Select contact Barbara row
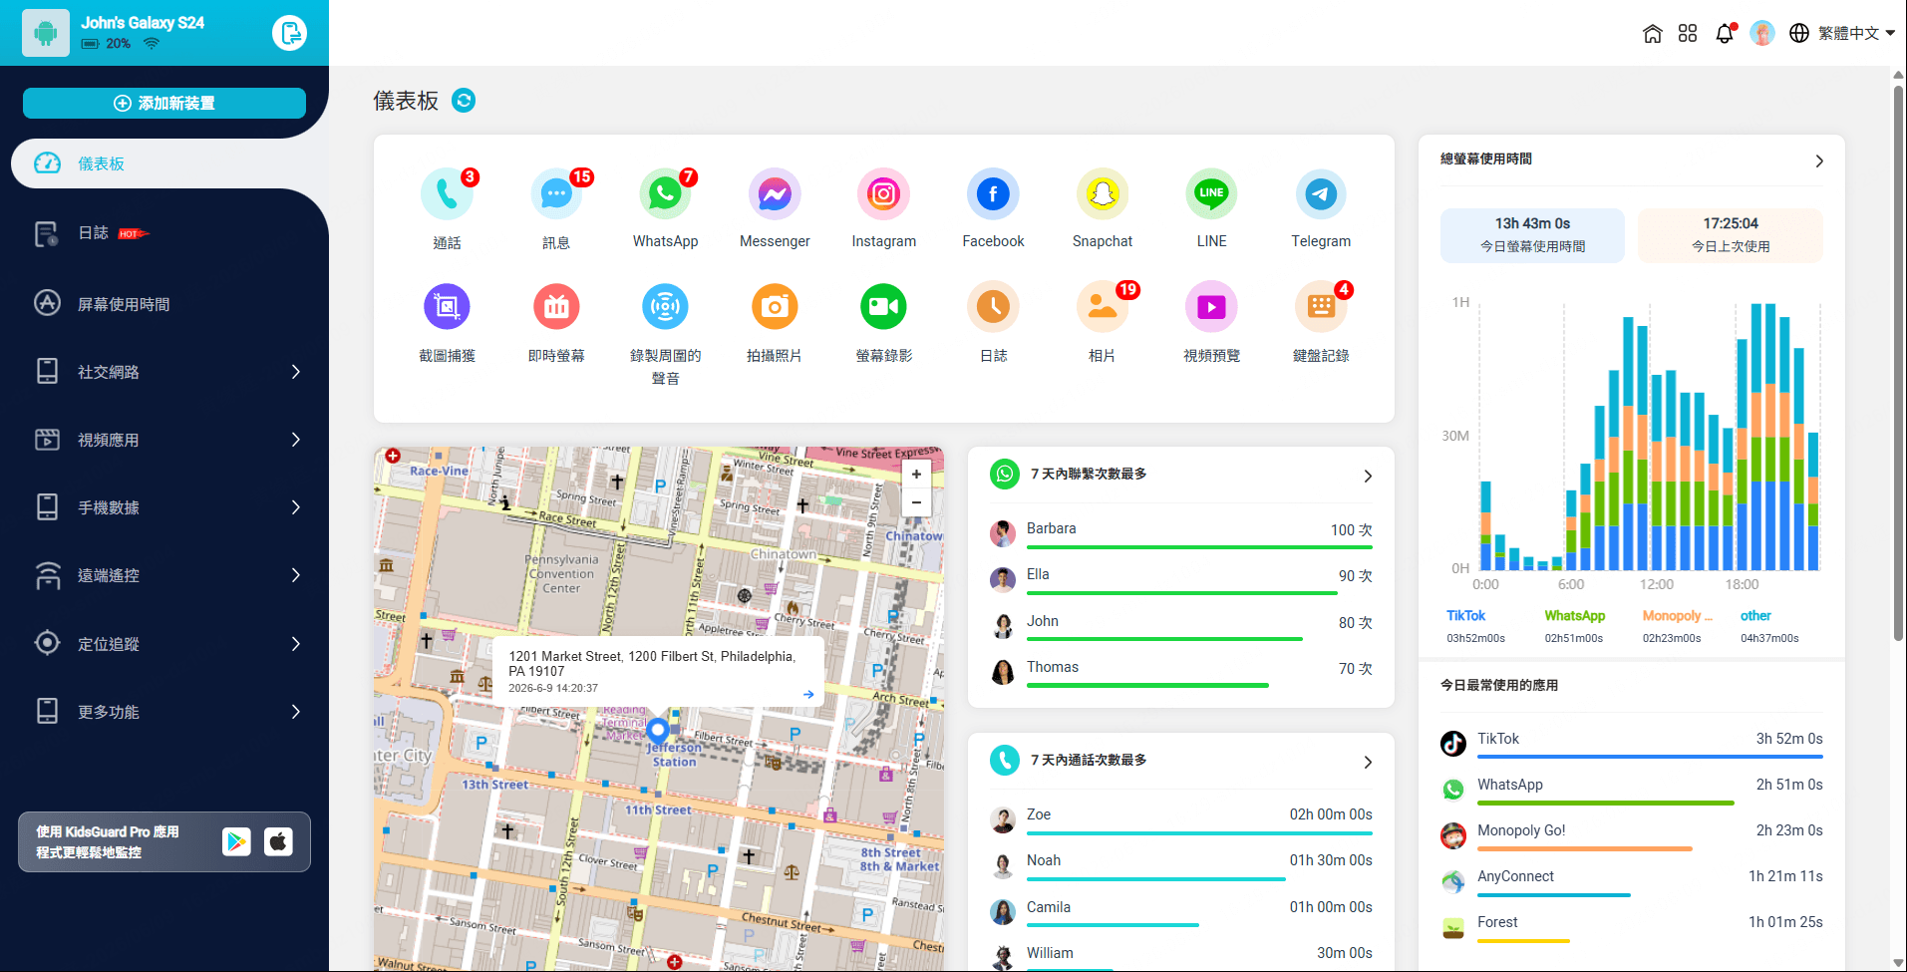This screenshot has width=1907, height=972. pos(1181,532)
